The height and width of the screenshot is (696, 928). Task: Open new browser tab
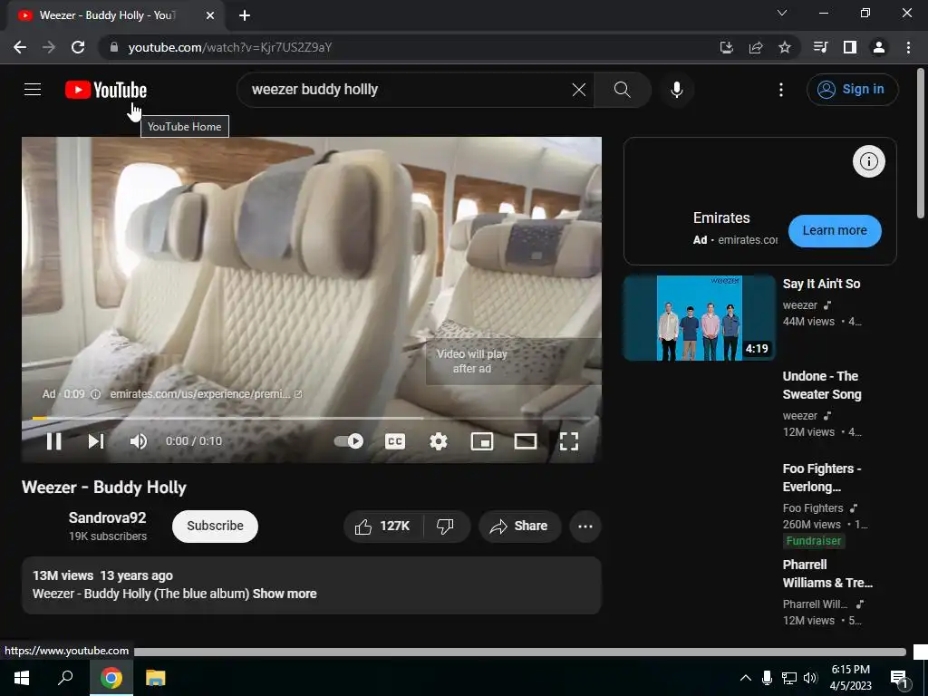tap(245, 15)
